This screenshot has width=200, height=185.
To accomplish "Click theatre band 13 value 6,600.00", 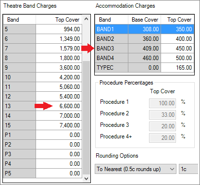I will [x=59, y=106].
